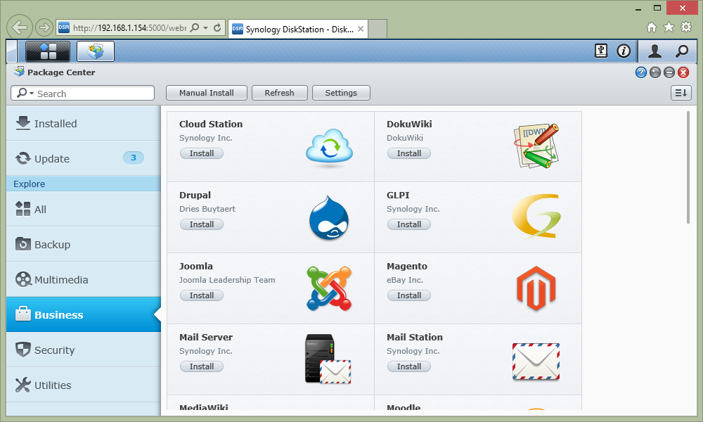Click the Drupal droplet icon
Viewport: 703px width, 422px height.
[329, 218]
